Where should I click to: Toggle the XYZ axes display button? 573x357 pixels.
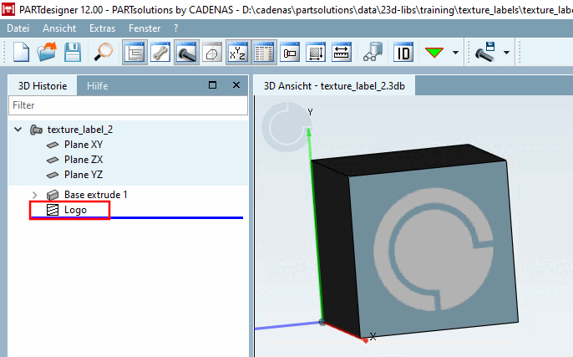point(238,53)
